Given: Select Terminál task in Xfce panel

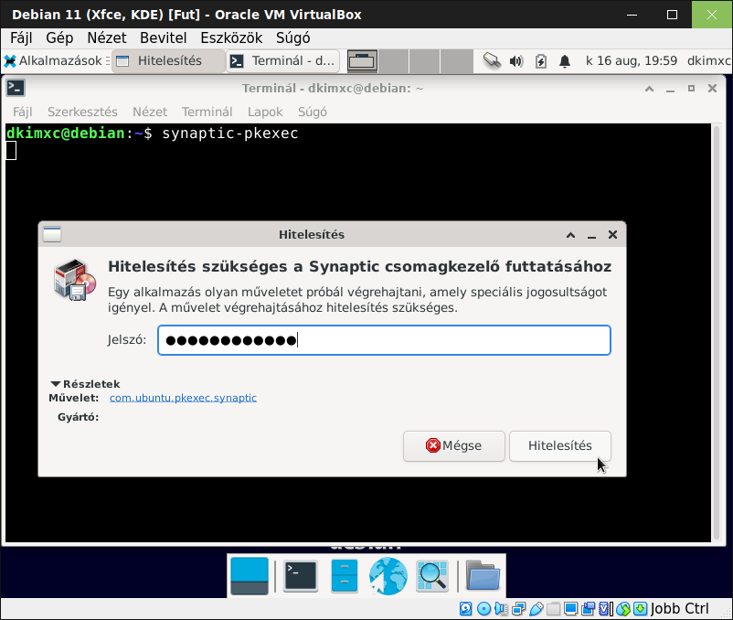Looking at the screenshot, I should coord(283,60).
